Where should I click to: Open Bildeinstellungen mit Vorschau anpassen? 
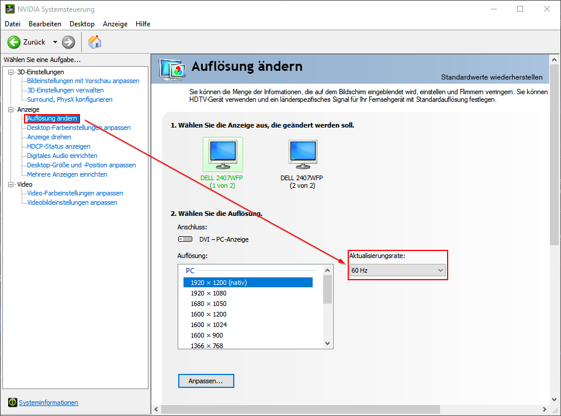coord(83,81)
